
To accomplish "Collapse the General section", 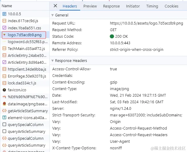I will tap(53, 15).
